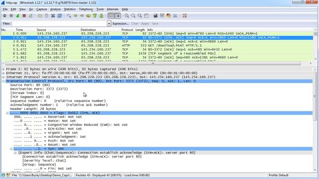Click the packet list horizontal scrollbar

point(153,64)
